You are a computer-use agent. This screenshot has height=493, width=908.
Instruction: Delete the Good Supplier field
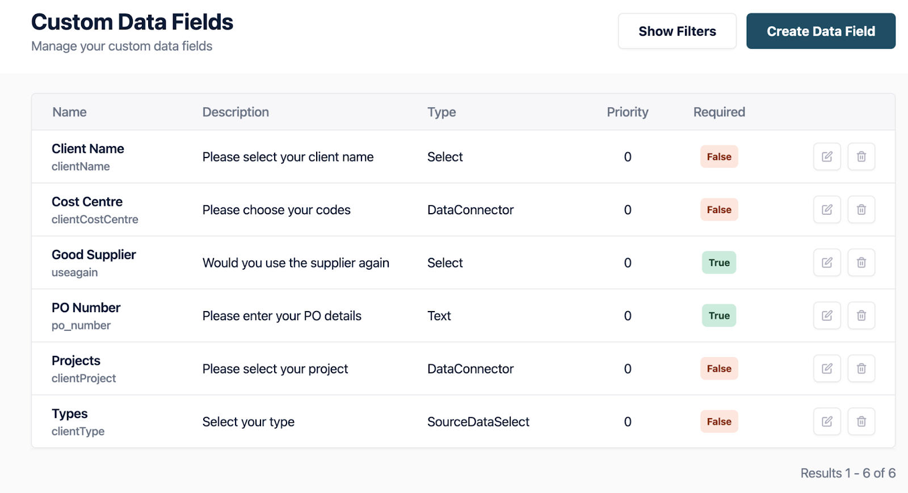pos(861,263)
